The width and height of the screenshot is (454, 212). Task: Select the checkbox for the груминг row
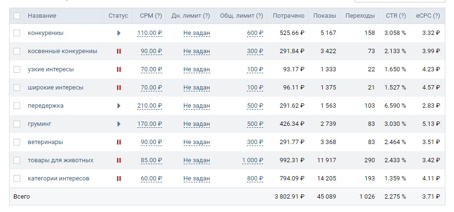click(x=17, y=124)
